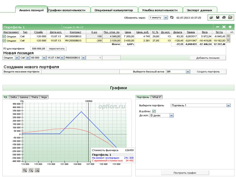Image resolution: width=236 pixels, height=177 pixels.
Task: Expand the base asset BR dropdown
Action: coord(188,72)
